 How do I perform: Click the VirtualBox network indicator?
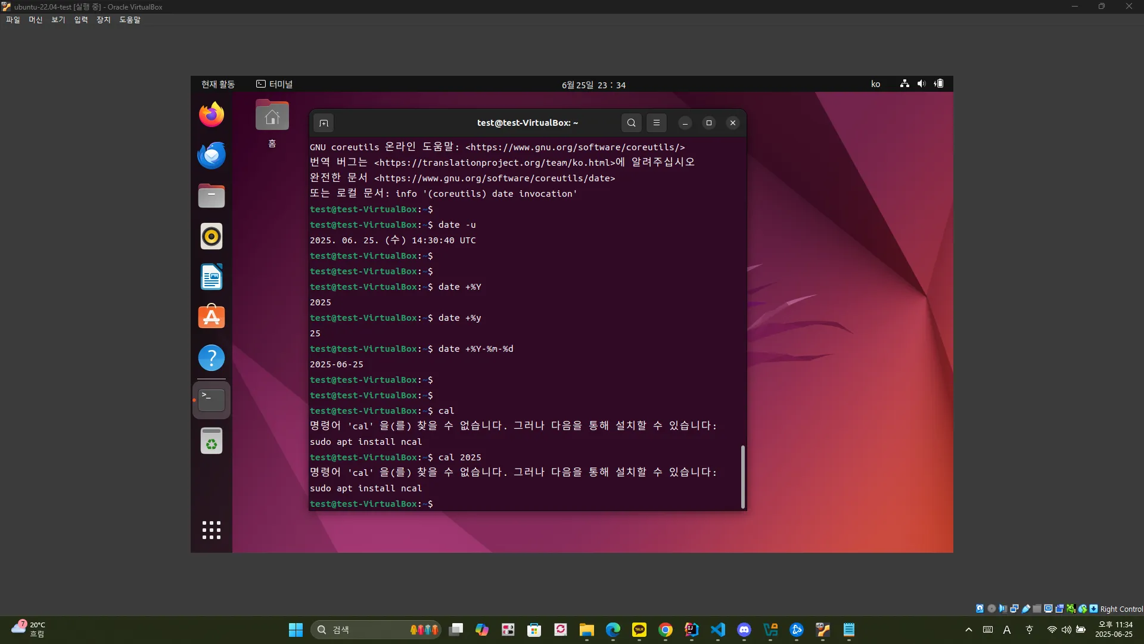tap(1014, 609)
